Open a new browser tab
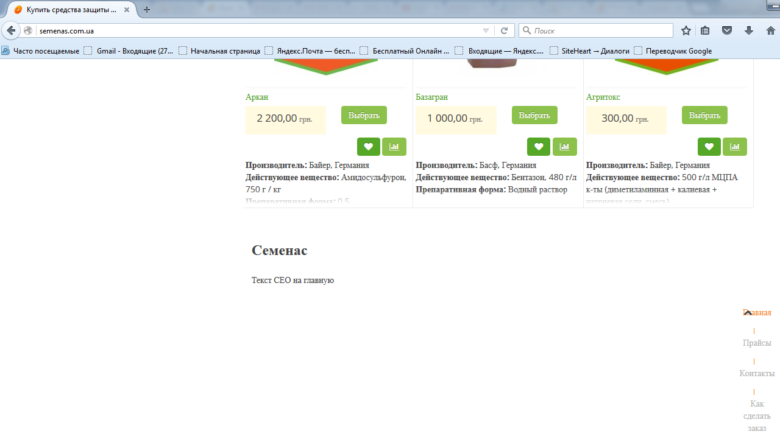Viewport: 780px width, 437px height. [146, 10]
